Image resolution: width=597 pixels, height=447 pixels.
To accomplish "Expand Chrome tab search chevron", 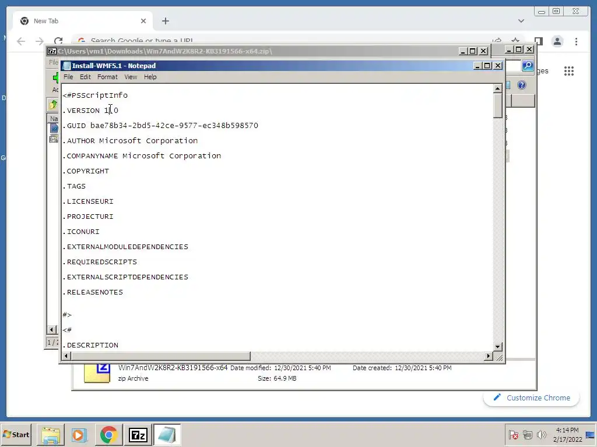I will click(521, 21).
